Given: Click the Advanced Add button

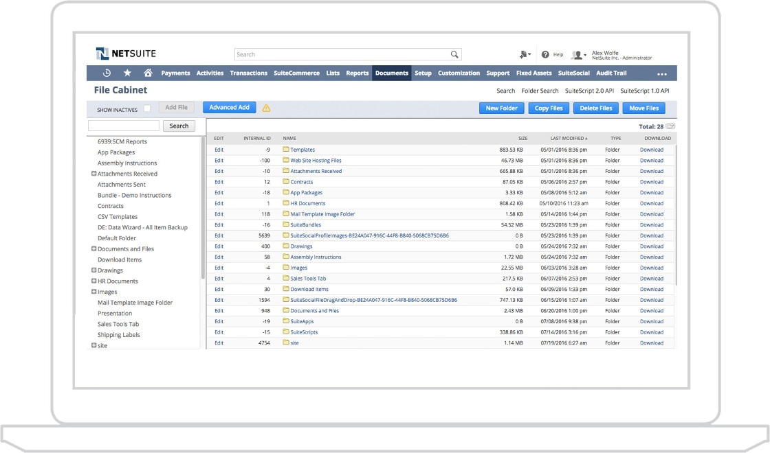Looking at the screenshot, I should point(229,108).
